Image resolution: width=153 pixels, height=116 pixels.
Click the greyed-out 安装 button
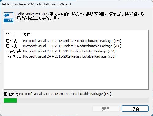tap(106, 109)
